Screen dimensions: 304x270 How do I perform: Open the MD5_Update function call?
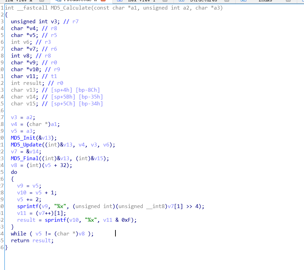pyautogui.click(x=26, y=145)
